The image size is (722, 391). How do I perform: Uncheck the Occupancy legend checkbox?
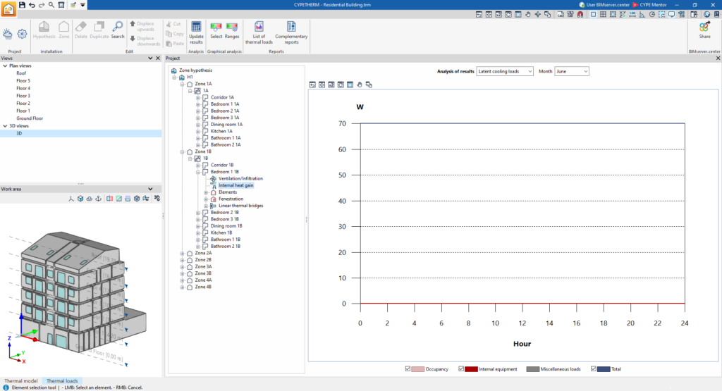tap(408, 369)
